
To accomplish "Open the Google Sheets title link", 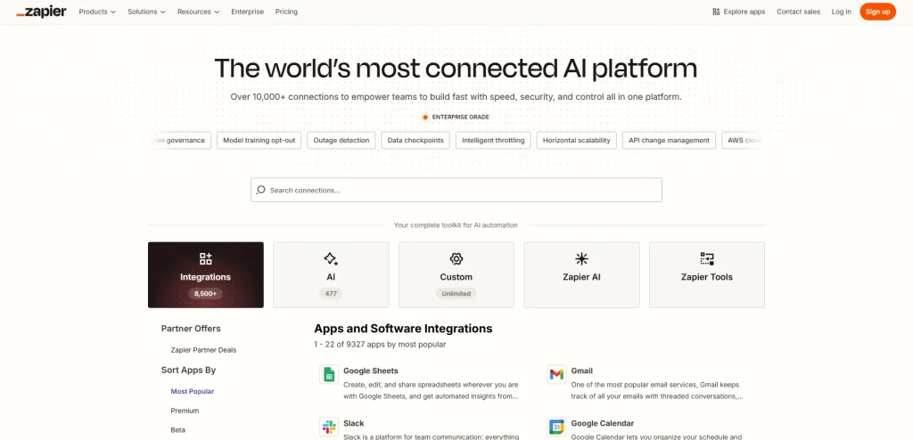I will pyautogui.click(x=371, y=371).
